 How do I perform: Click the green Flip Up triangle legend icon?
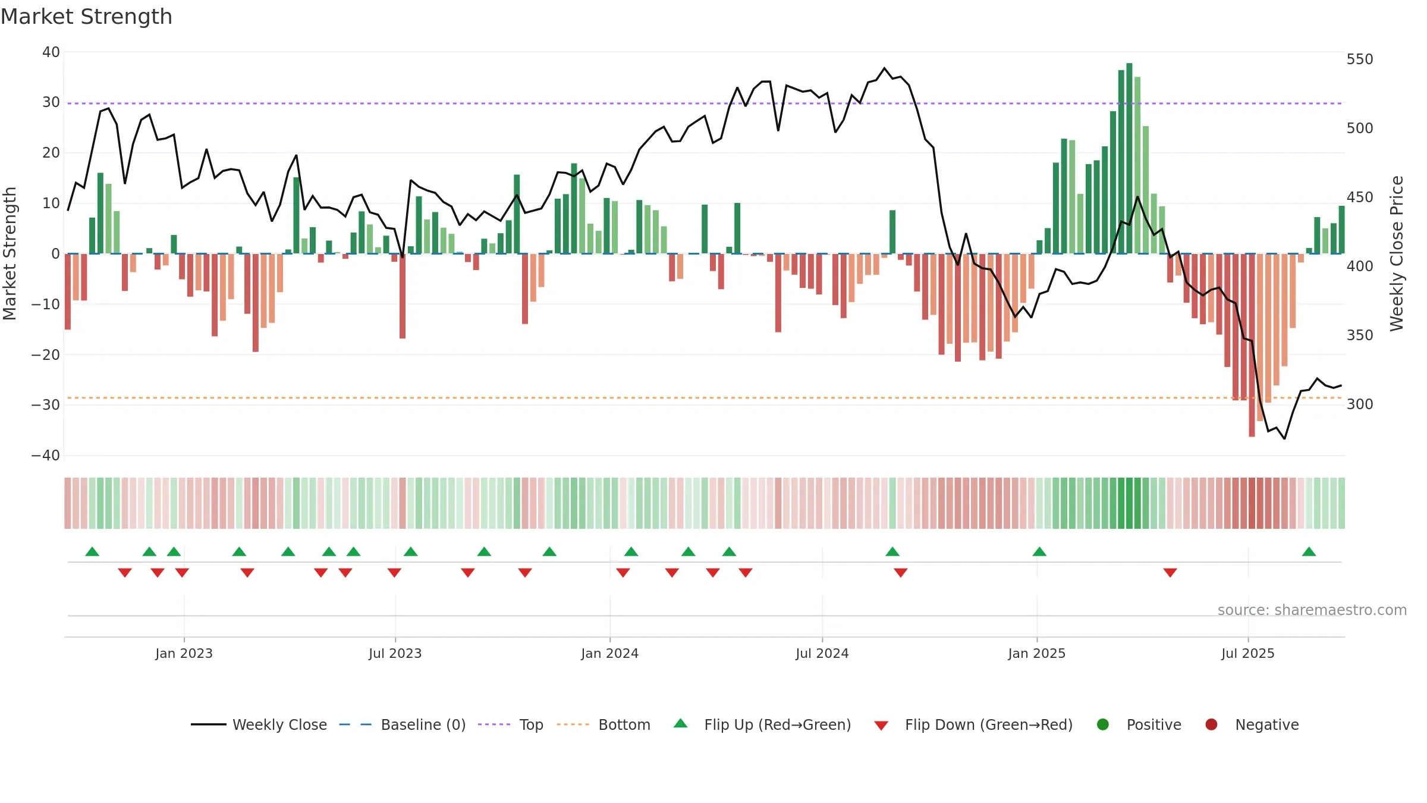coord(681,723)
